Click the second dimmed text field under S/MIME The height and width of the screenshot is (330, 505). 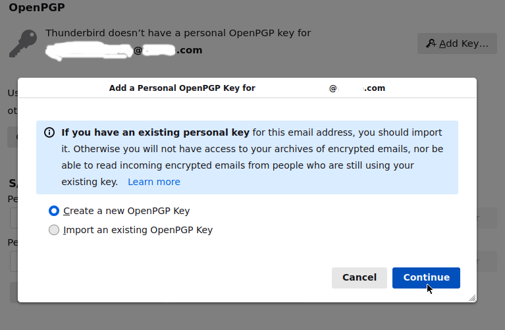[13, 261]
